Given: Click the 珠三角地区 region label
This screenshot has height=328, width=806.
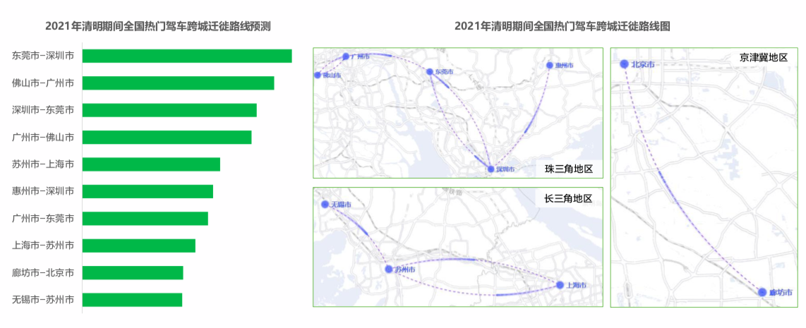Looking at the screenshot, I should [569, 168].
